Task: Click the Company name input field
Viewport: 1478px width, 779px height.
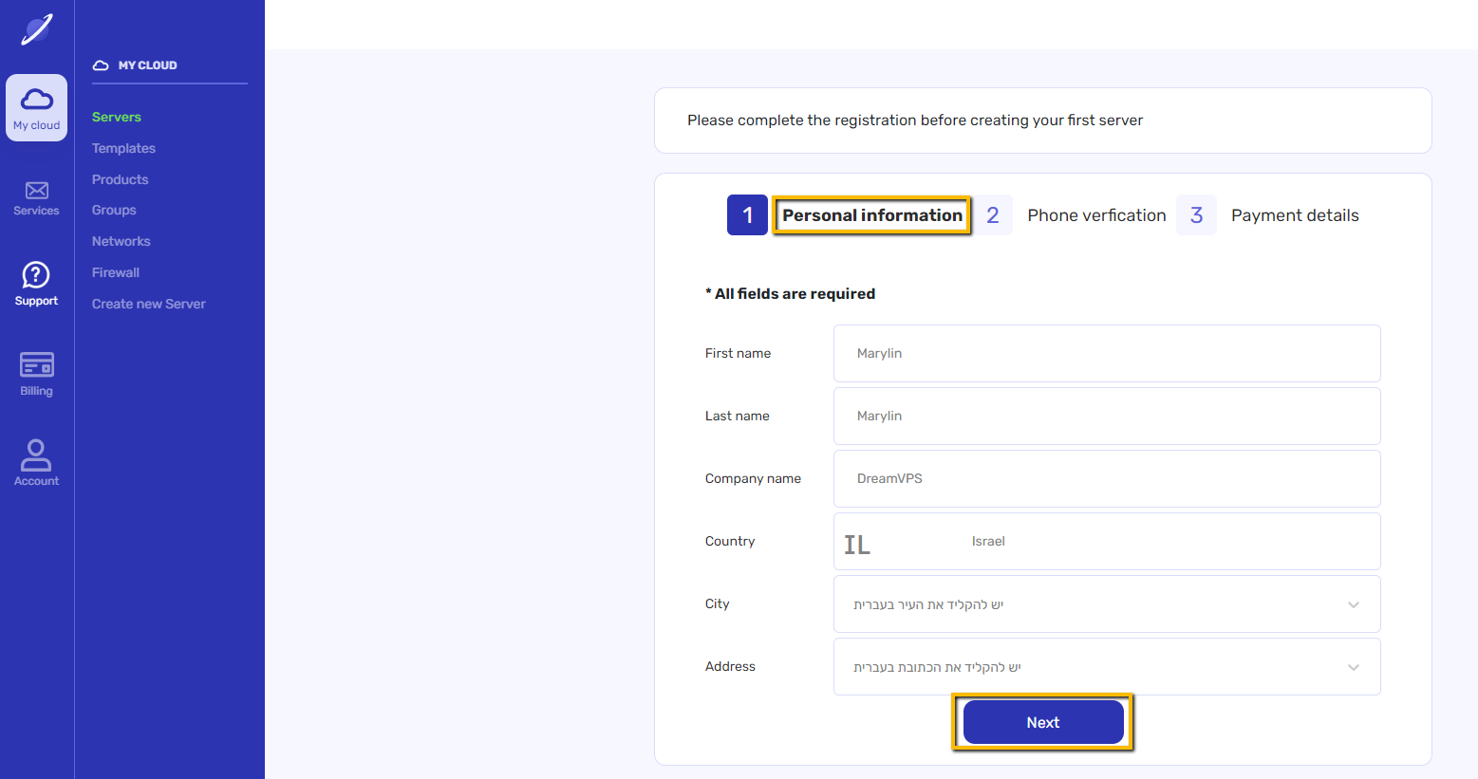Action: coord(1107,478)
